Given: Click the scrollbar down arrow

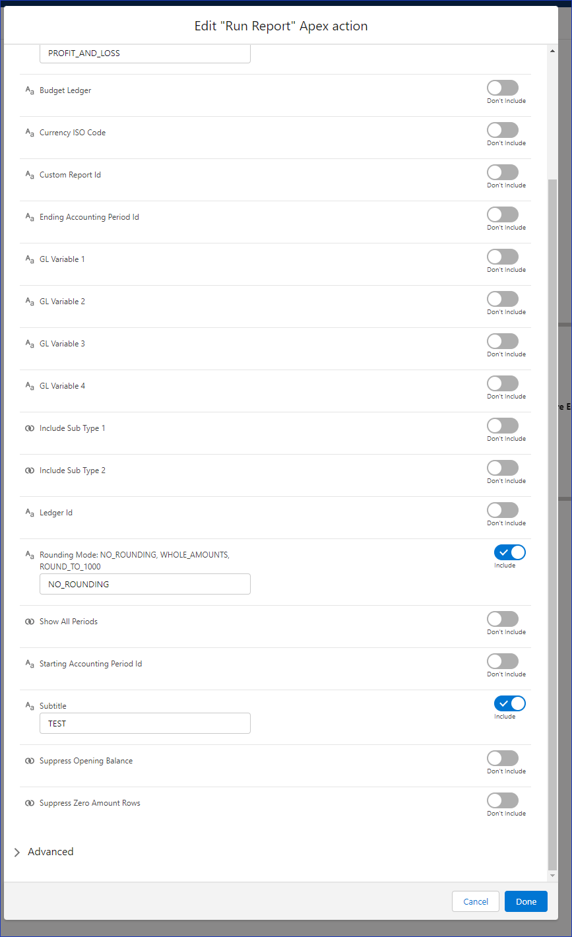Looking at the screenshot, I should click(553, 876).
